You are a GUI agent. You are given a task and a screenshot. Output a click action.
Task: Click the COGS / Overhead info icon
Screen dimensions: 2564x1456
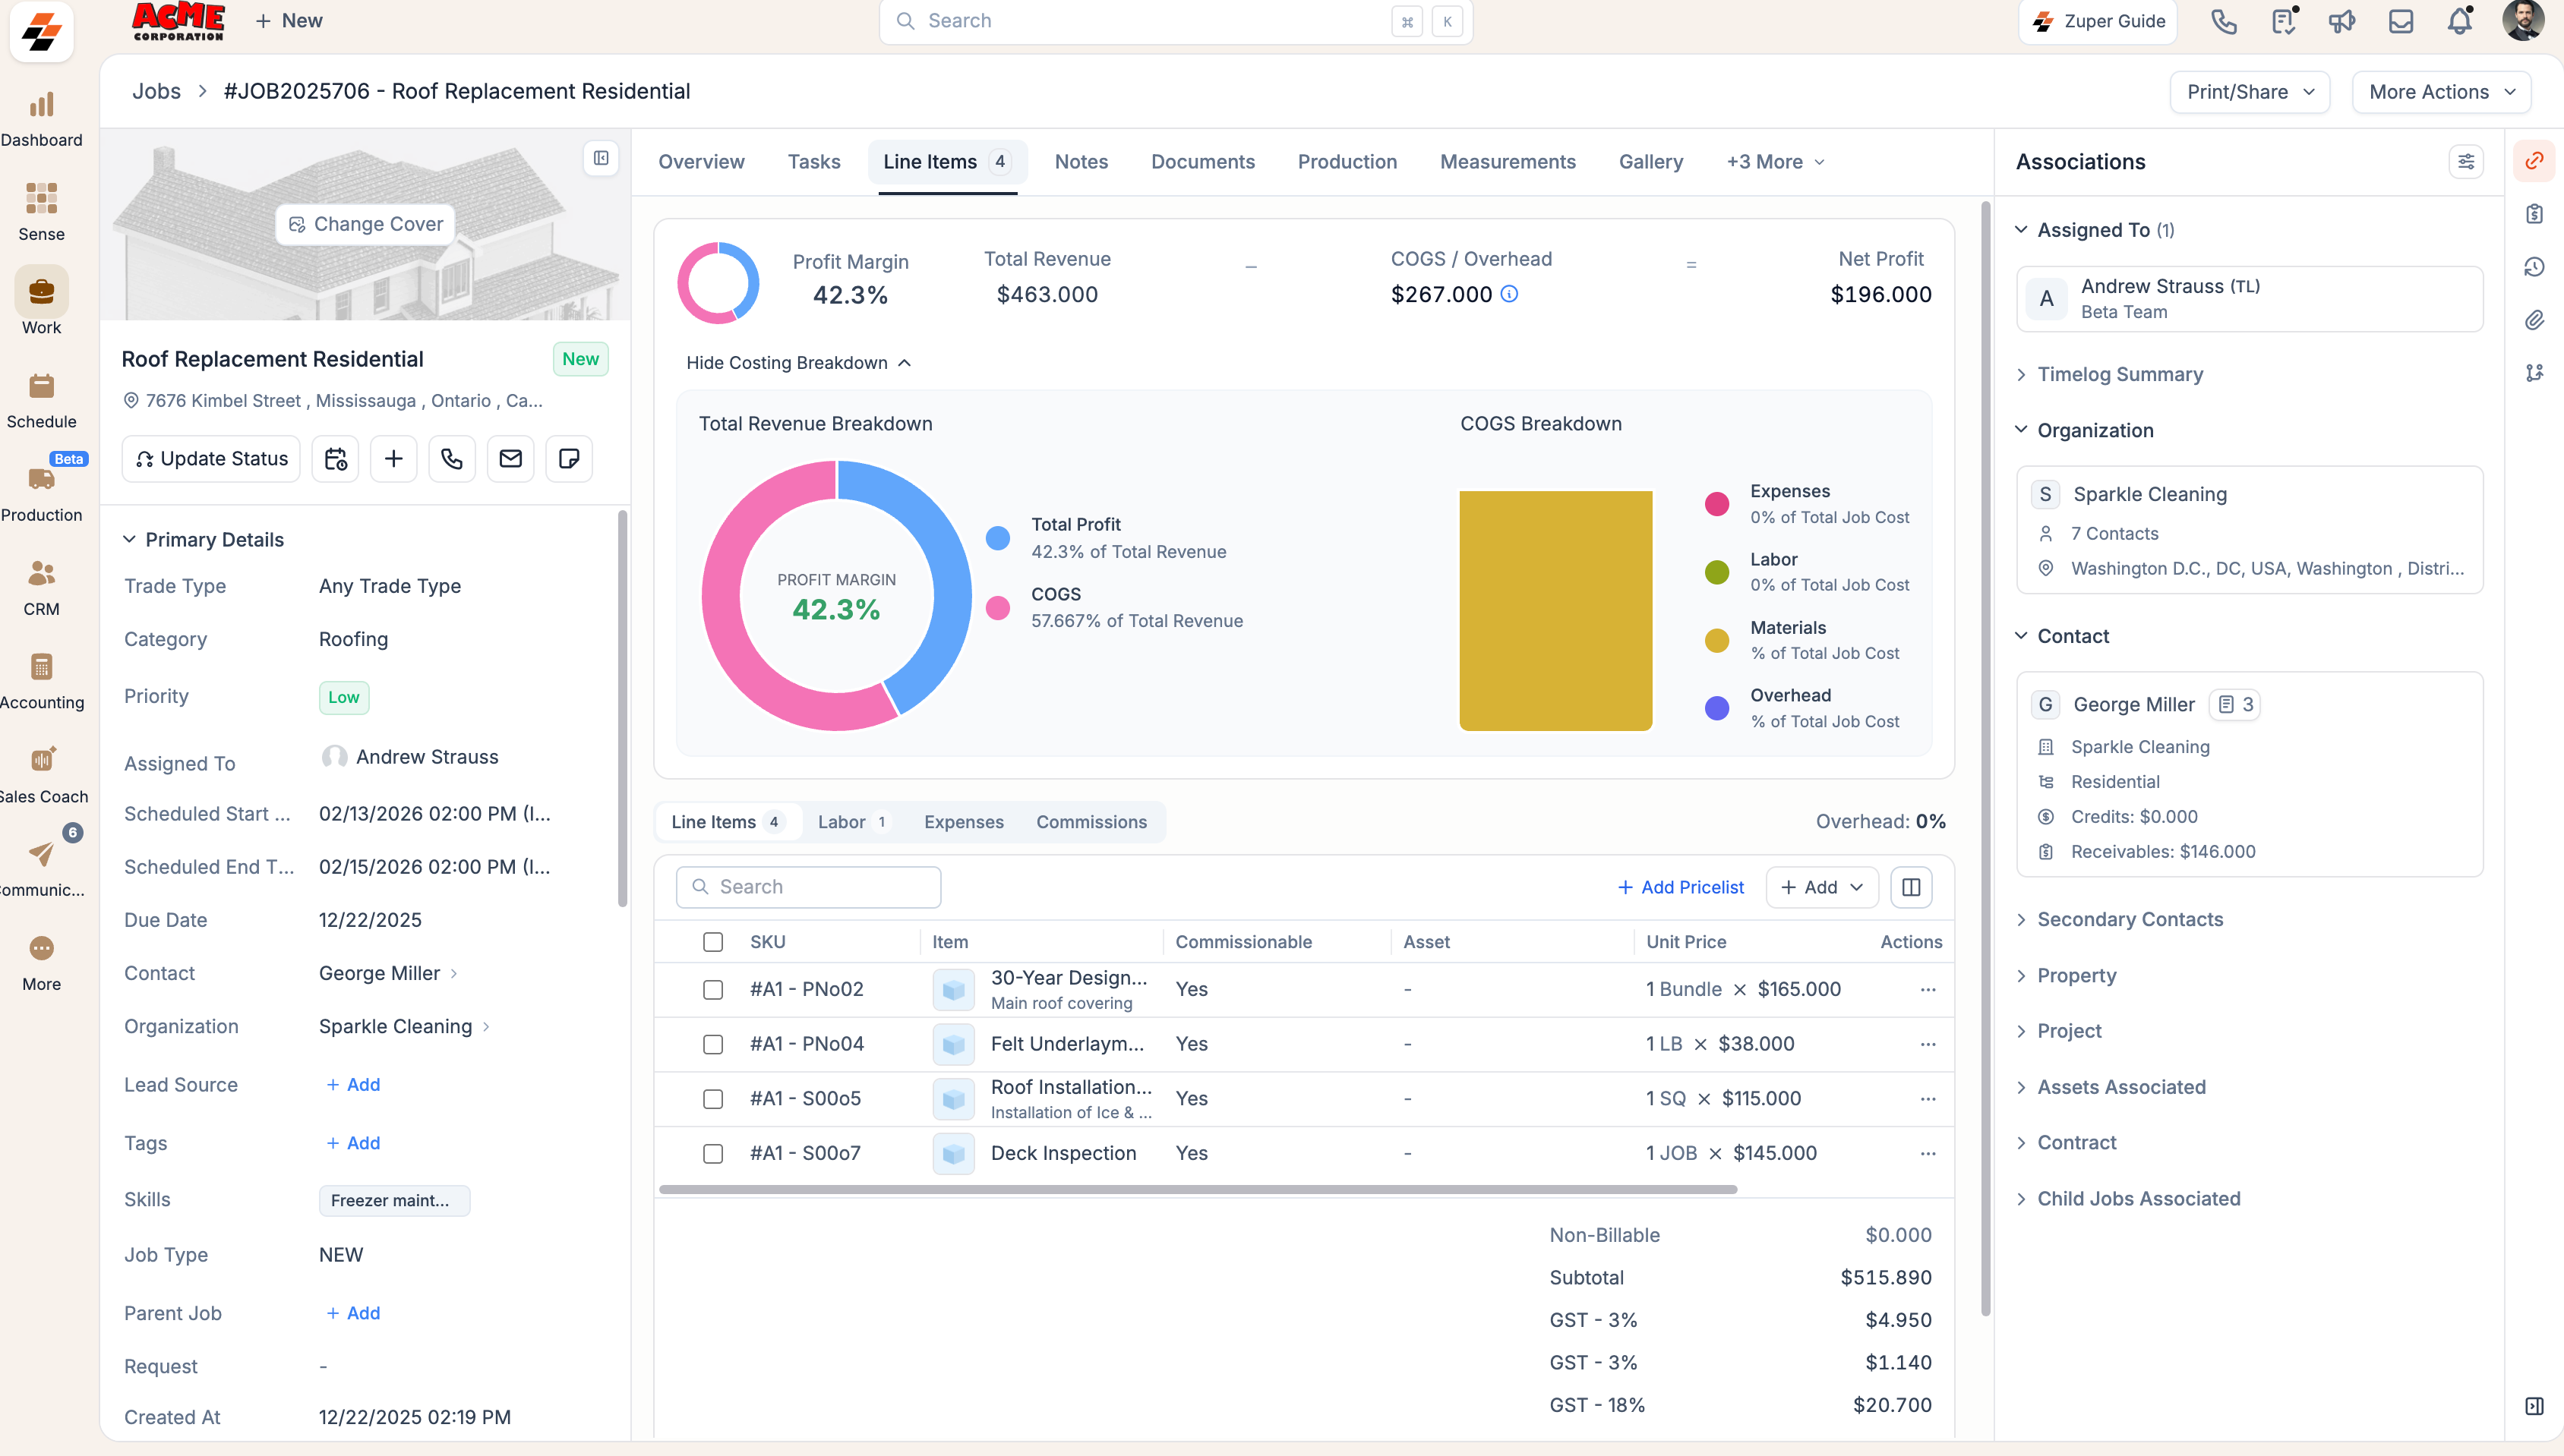pyautogui.click(x=1510, y=294)
